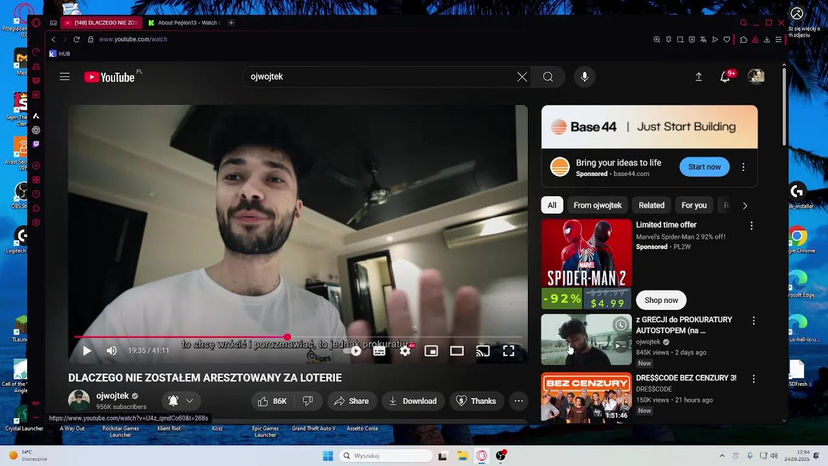This screenshot has height=466, width=828.
Task: Open the HUB bookmark
Action: [x=60, y=54]
